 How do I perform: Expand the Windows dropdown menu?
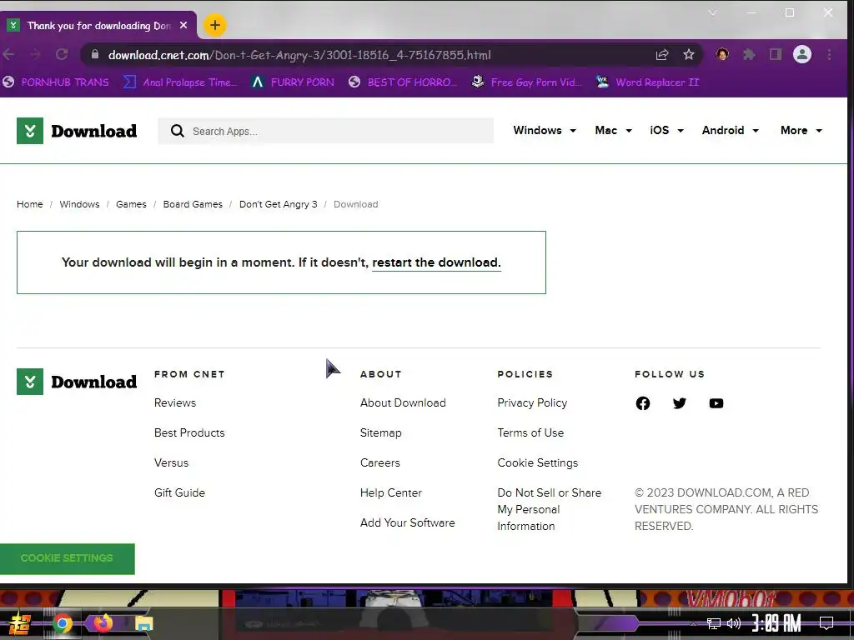click(x=545, y=131)
